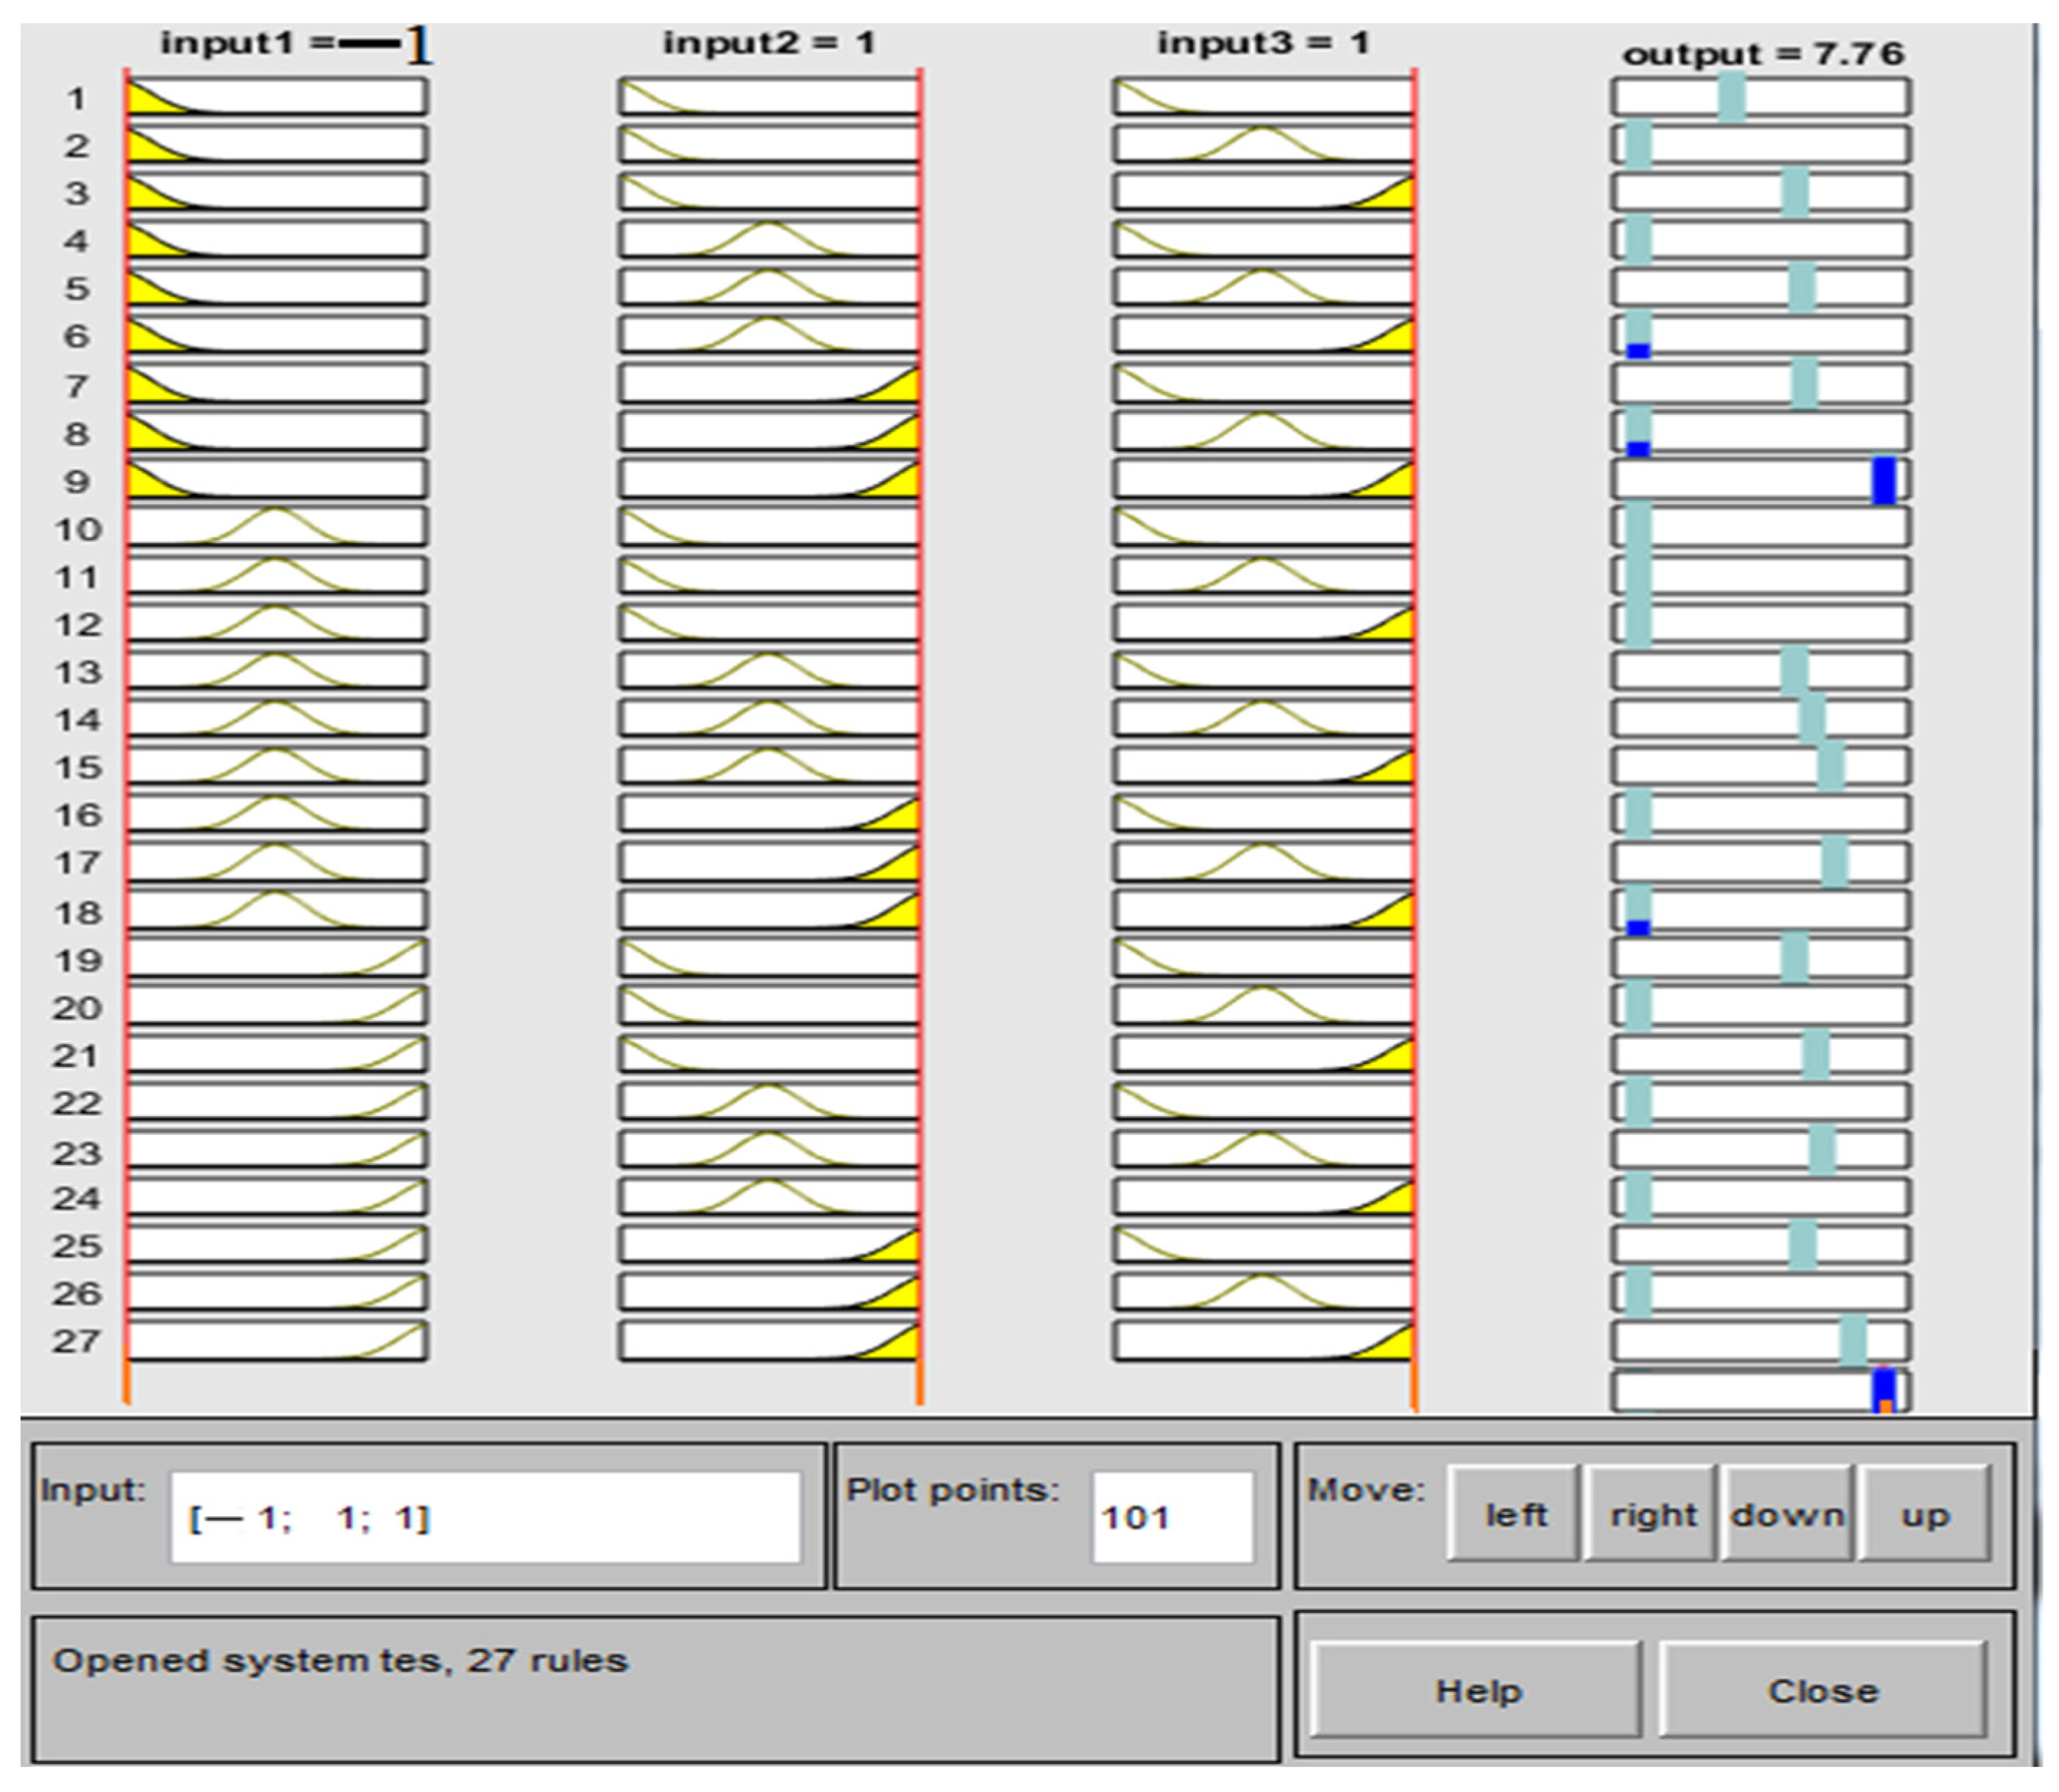Click the Plot points field

(x=1172, y=1517)
